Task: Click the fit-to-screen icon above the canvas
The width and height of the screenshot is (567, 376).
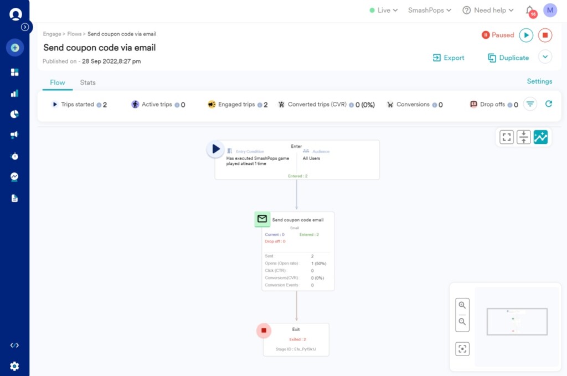Action: click(506, 137)
